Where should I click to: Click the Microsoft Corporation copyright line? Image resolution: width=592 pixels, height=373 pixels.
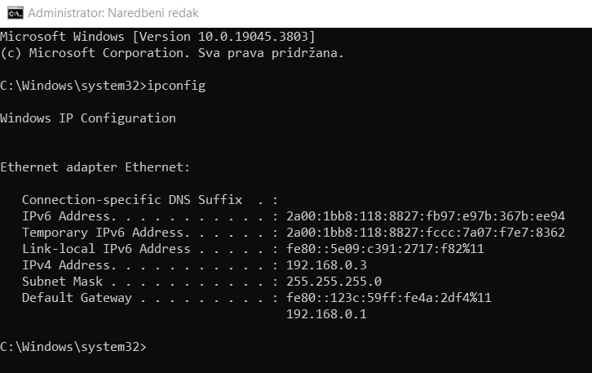coord(172,53)
